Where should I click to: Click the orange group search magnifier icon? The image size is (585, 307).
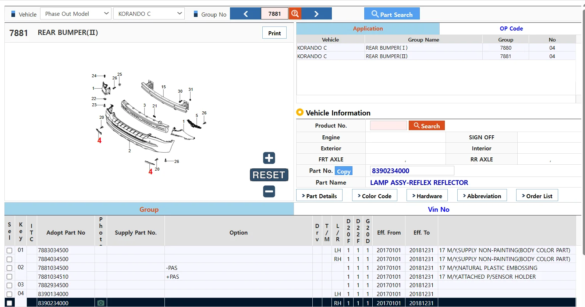point(295,14)
